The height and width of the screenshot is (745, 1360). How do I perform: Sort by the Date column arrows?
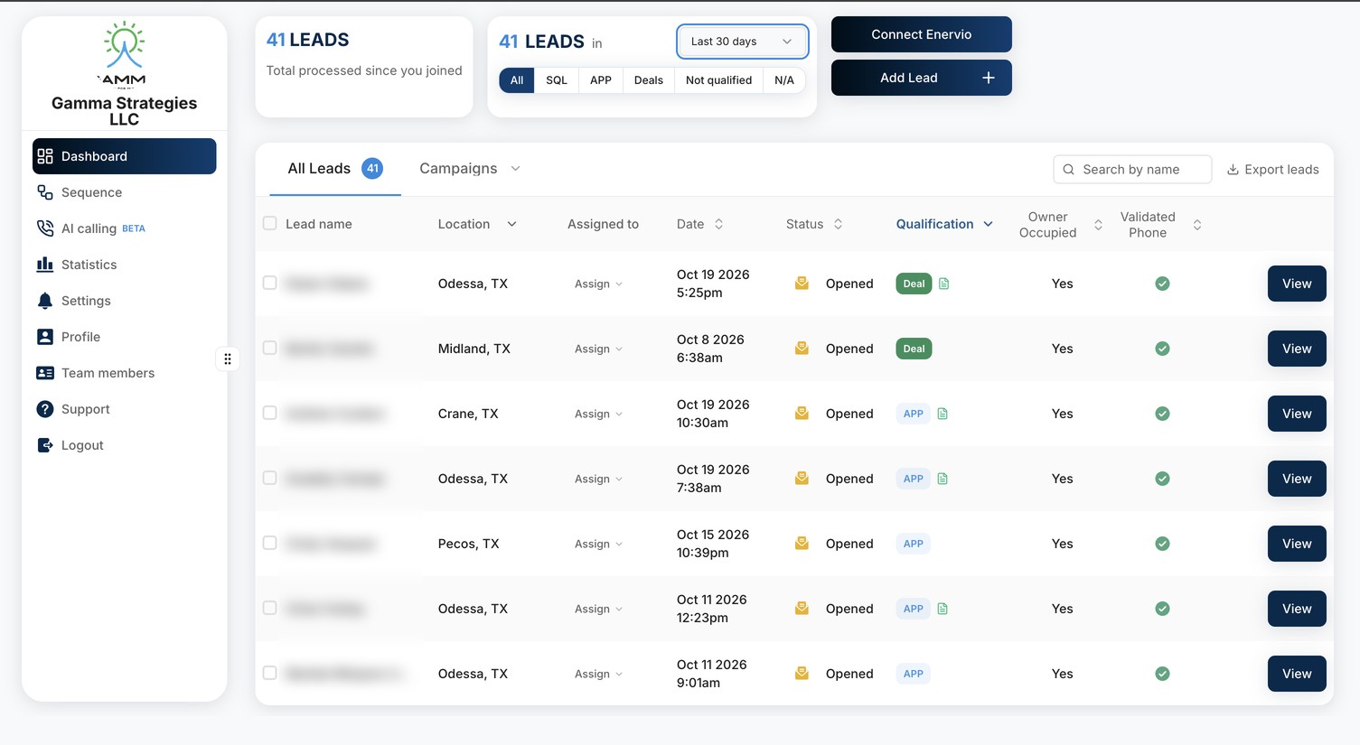click(719, 224)
